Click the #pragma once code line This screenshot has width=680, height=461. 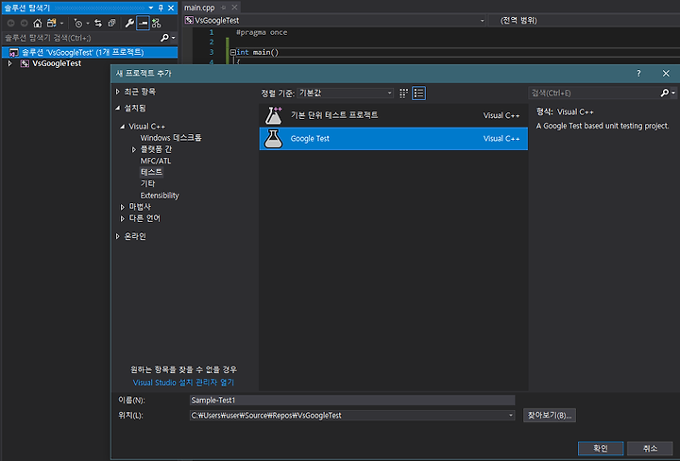coord(262,32)
